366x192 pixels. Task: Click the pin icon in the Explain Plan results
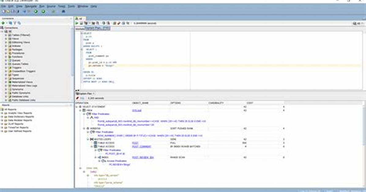tap(77, 98)
